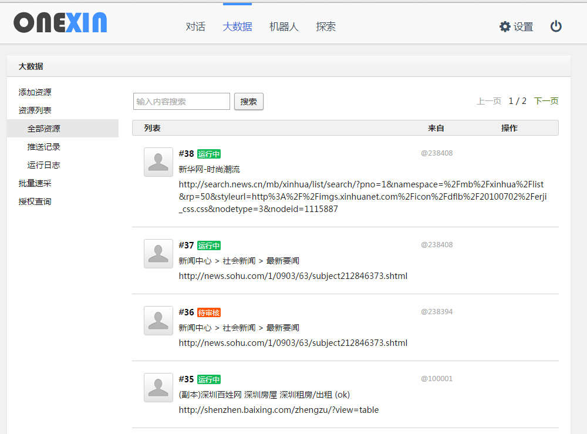Open settings via the gear icon
This screenshot has width=587, height=434.
click(x=505, y=26)
